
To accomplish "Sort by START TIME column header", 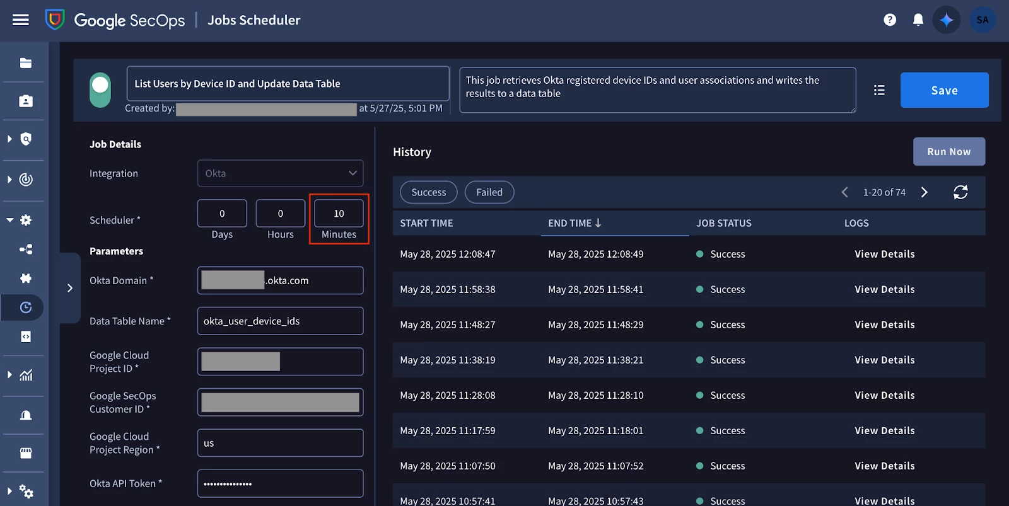I will [x=426, y=223].
